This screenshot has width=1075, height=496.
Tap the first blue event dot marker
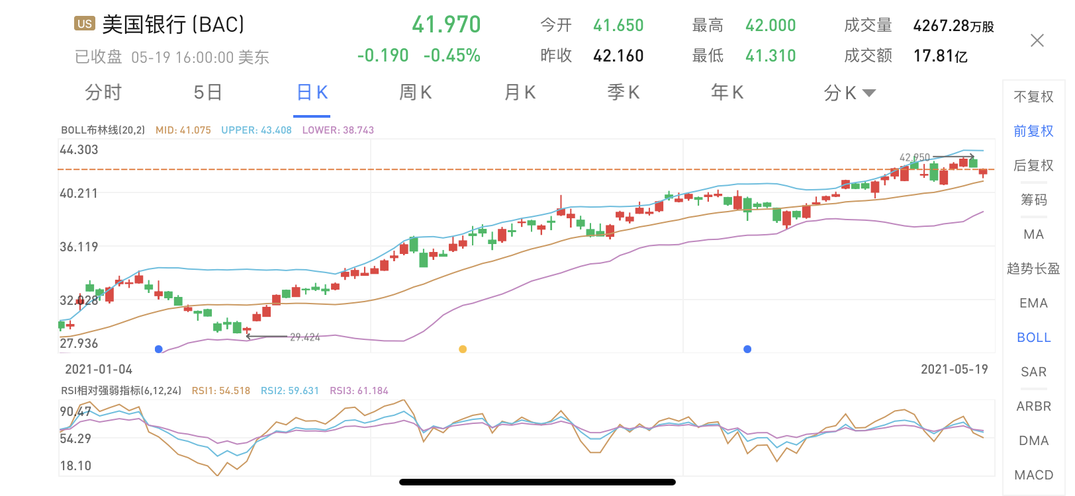(158, 349)
